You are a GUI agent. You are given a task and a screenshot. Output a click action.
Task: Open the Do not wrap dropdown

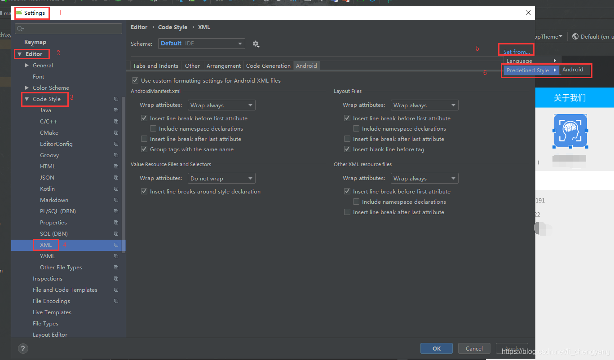[x=221, y=178]
